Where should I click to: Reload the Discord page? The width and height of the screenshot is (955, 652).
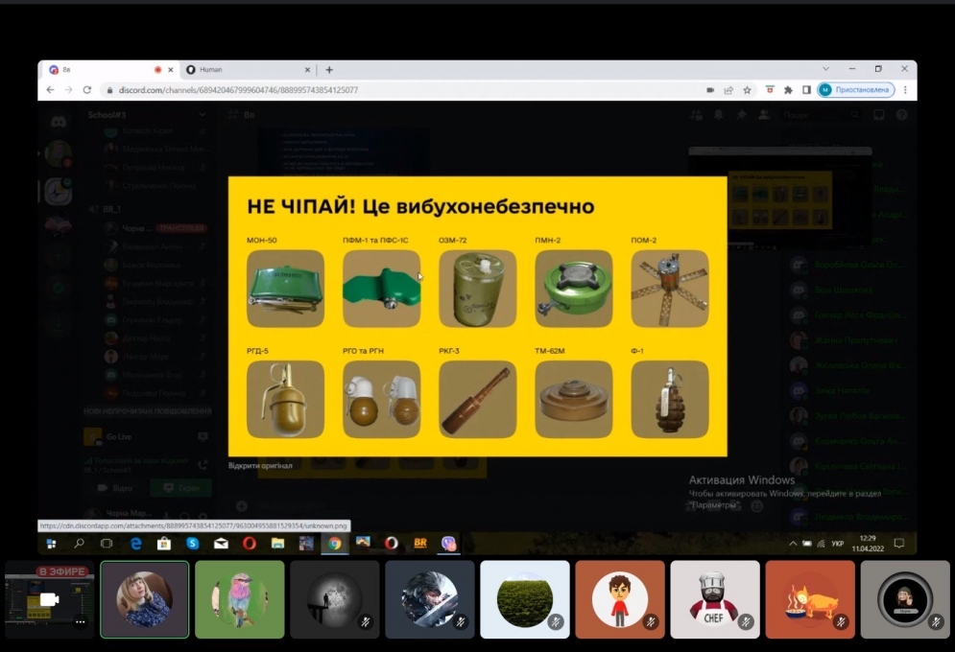tap(87, 90)
